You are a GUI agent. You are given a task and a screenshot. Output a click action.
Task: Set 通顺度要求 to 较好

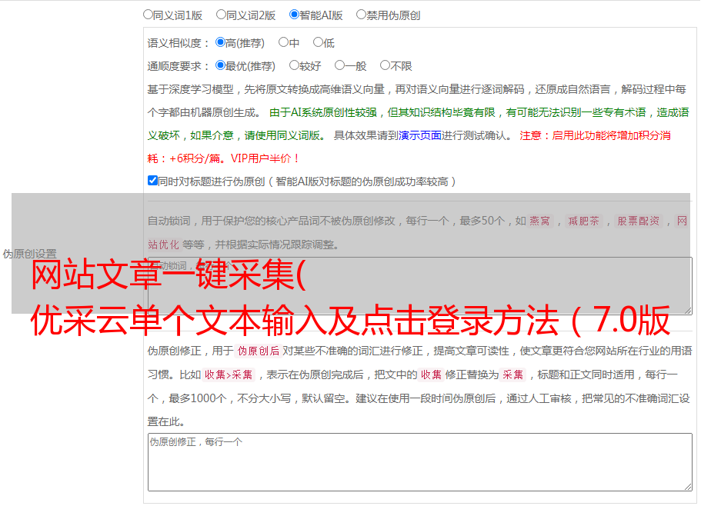[294, 65]
